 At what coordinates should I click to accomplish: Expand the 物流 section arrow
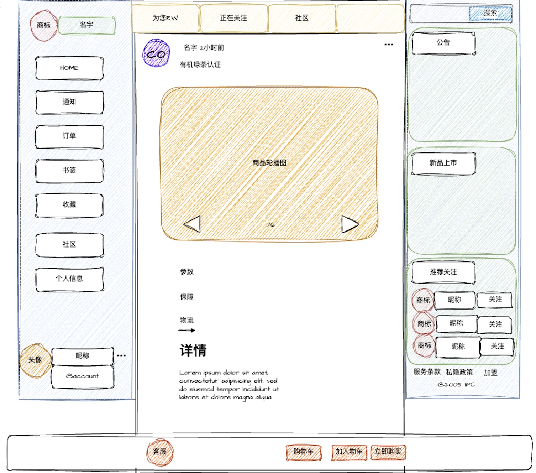pos(187,330)
